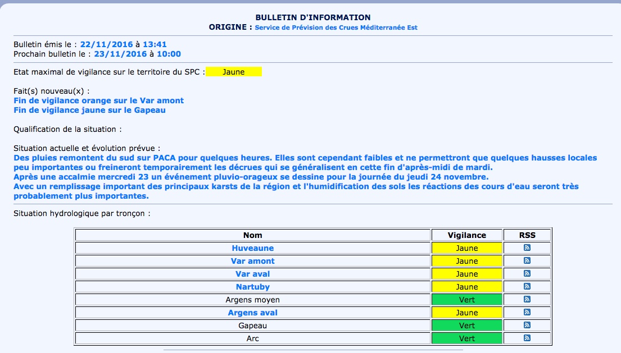Open the RSS feed icon for Nartuby
The image size is (621, 353).
[527, 287]
